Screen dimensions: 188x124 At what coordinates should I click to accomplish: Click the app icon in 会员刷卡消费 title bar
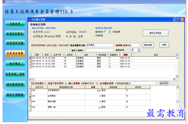point(30,19)
